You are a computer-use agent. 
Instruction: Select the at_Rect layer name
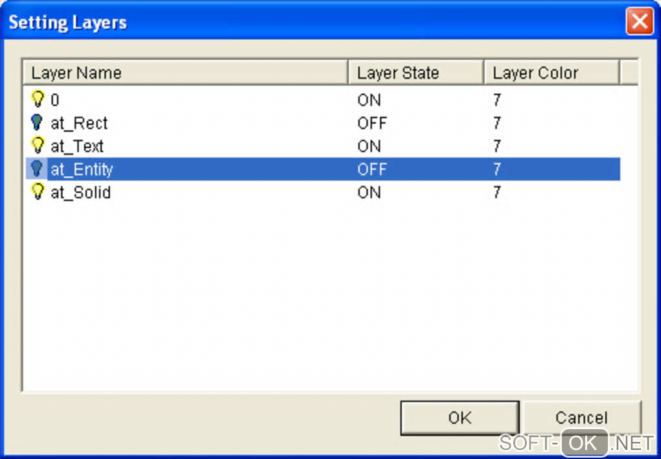[79, 123]
